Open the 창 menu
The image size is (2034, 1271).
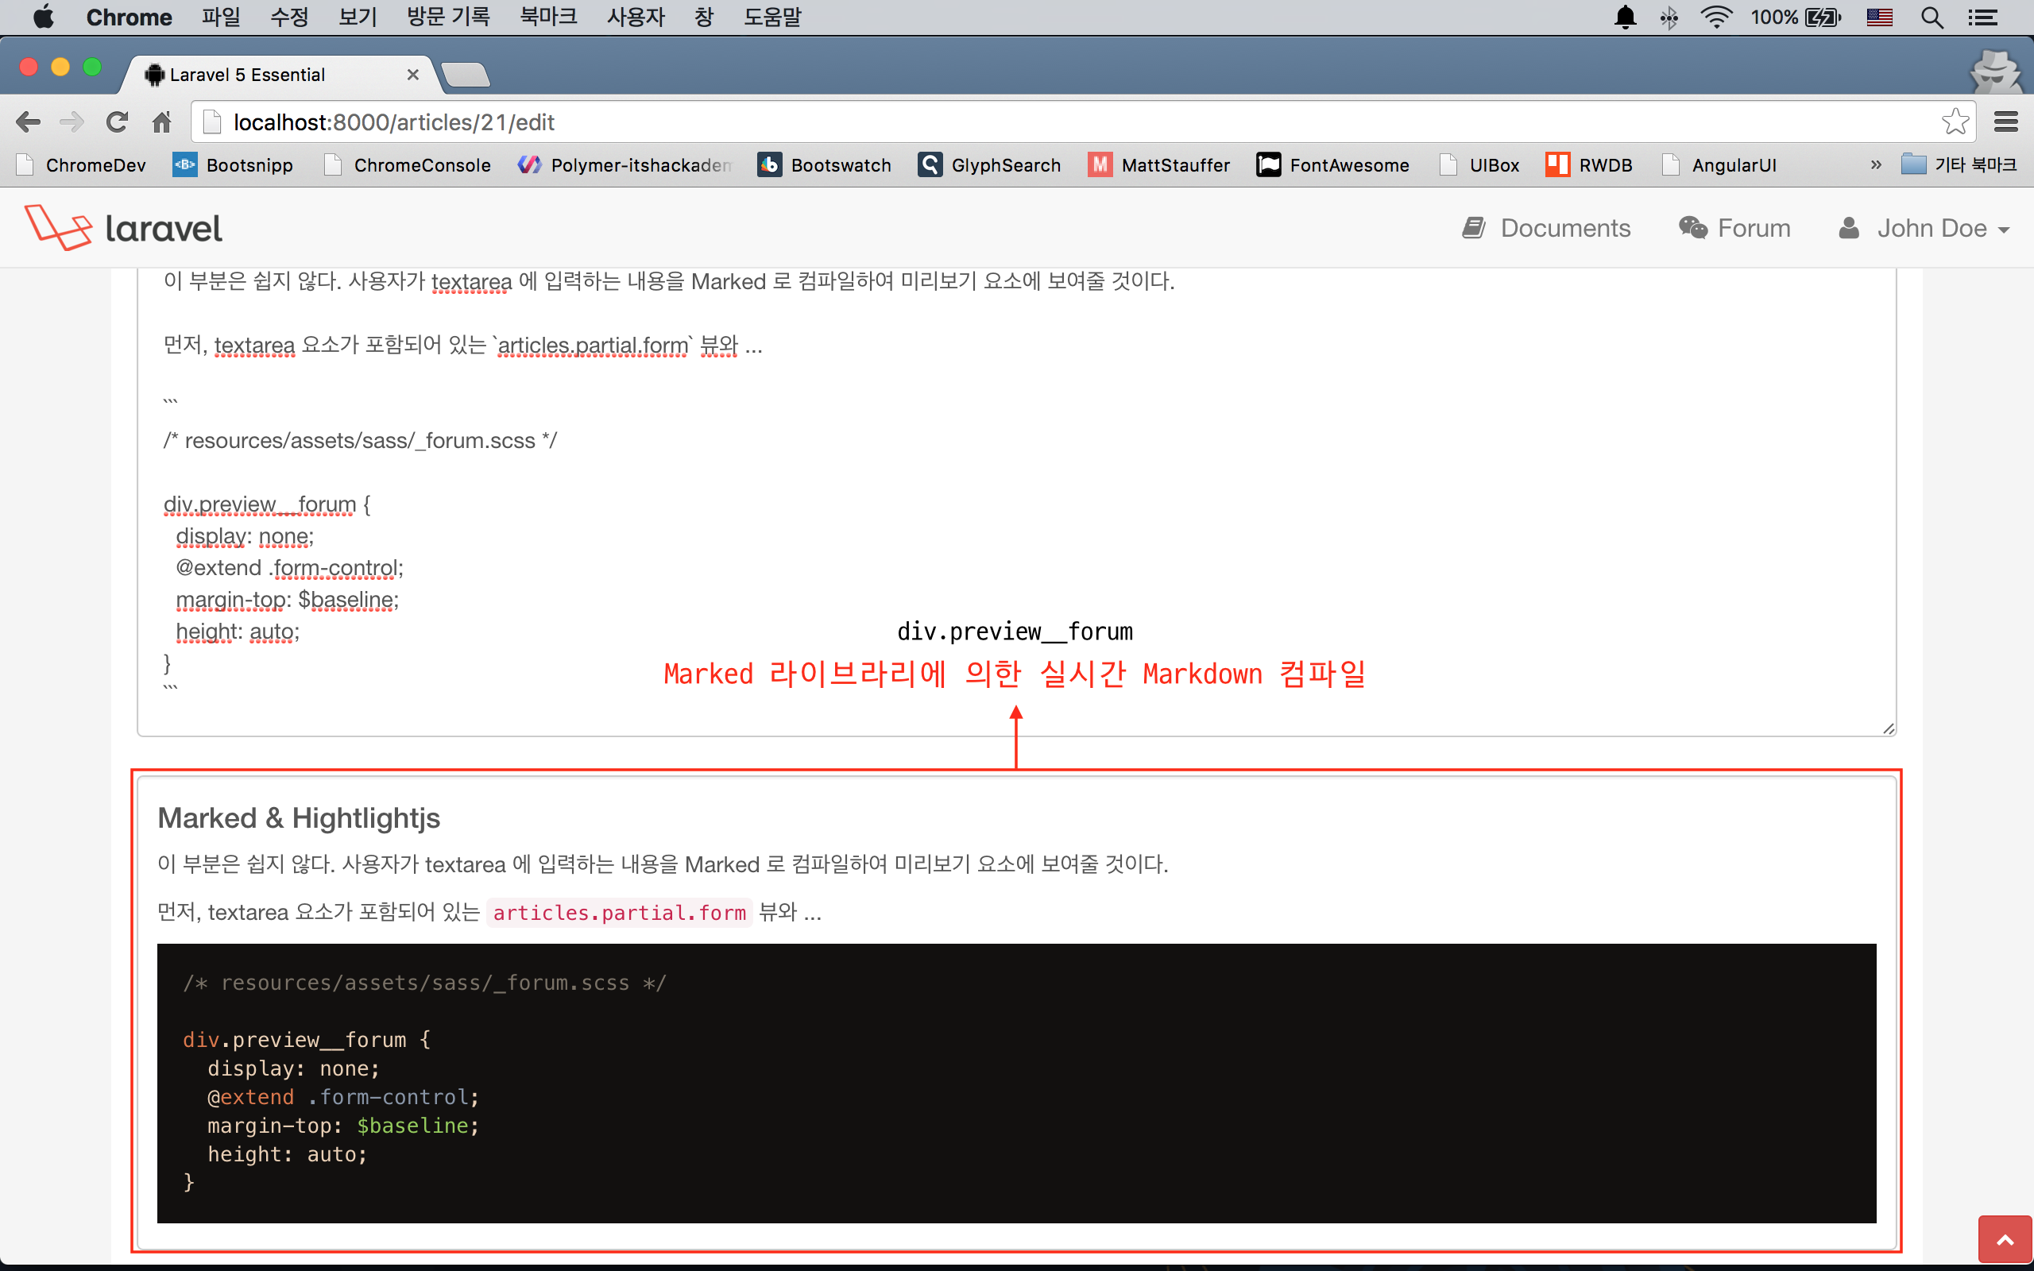(704, 17)
